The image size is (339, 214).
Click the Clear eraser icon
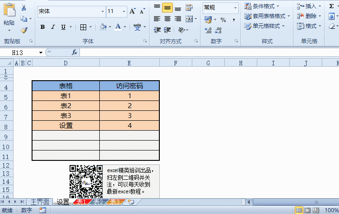point(332,26)
